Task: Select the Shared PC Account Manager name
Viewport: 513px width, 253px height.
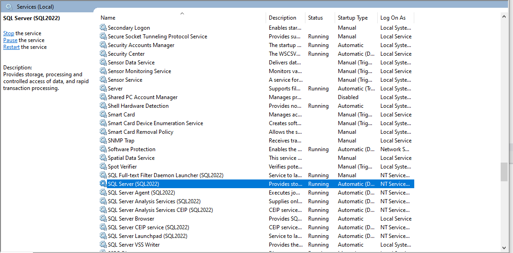Action: [x=143, y=97]
